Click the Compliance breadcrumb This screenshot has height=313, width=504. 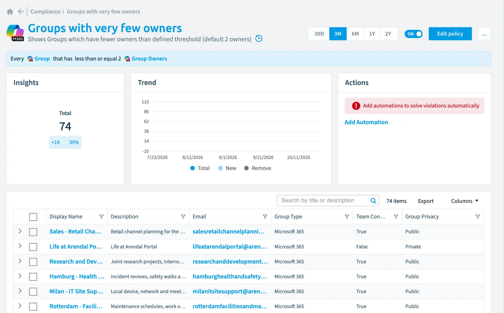(x=45, y=12)
